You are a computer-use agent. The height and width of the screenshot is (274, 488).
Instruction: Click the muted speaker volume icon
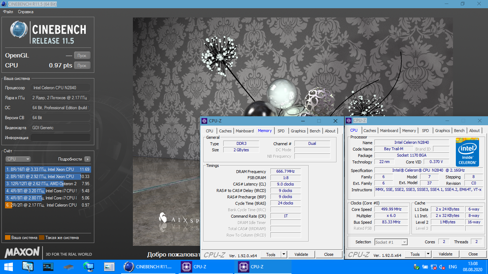tap(442, 267)
